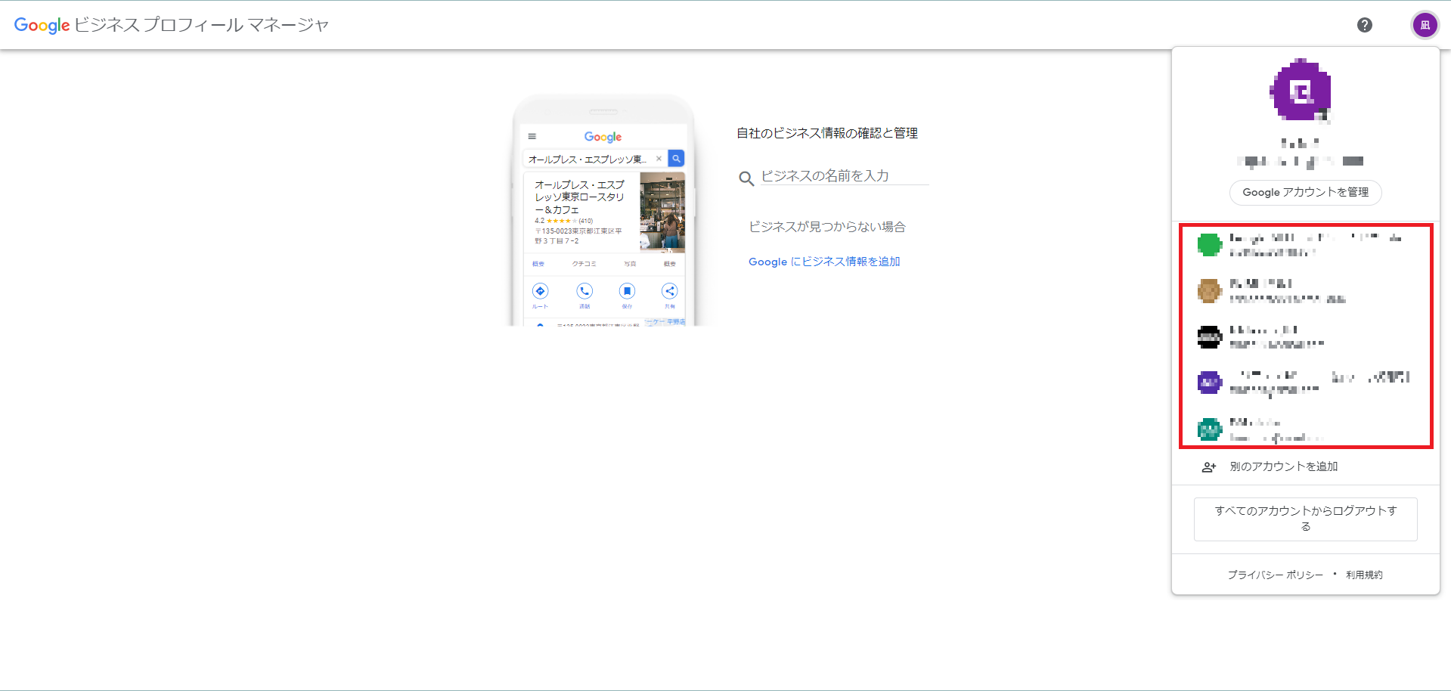This screenshot has height=691, width=1451.
Task: Open the 利用規約 link
Action: coord(1364,575)
